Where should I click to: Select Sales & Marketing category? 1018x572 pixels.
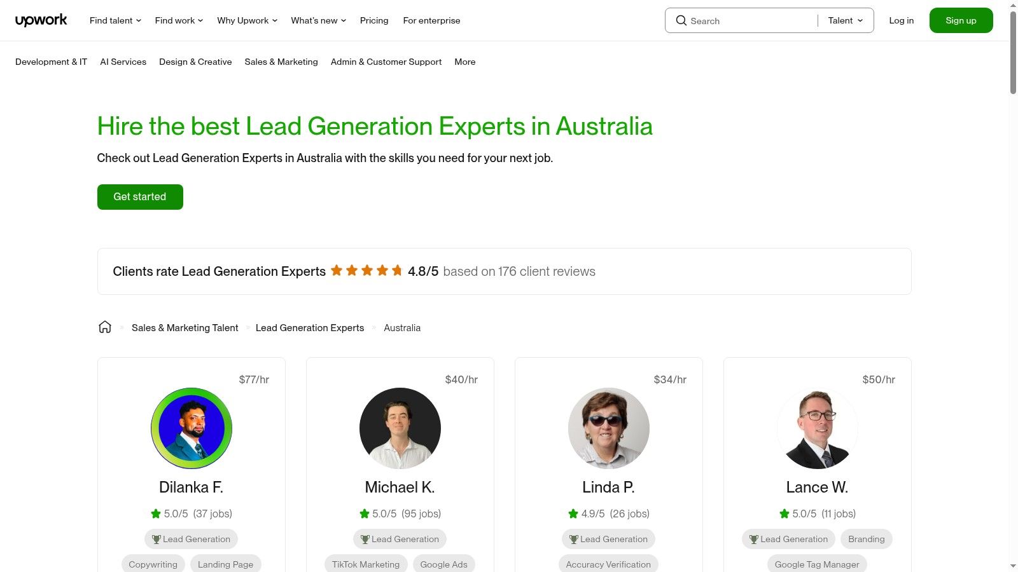281,62
